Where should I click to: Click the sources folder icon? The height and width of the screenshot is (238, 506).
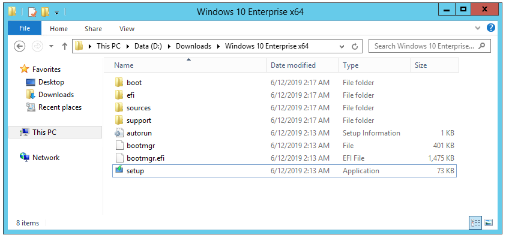[119, 107]
